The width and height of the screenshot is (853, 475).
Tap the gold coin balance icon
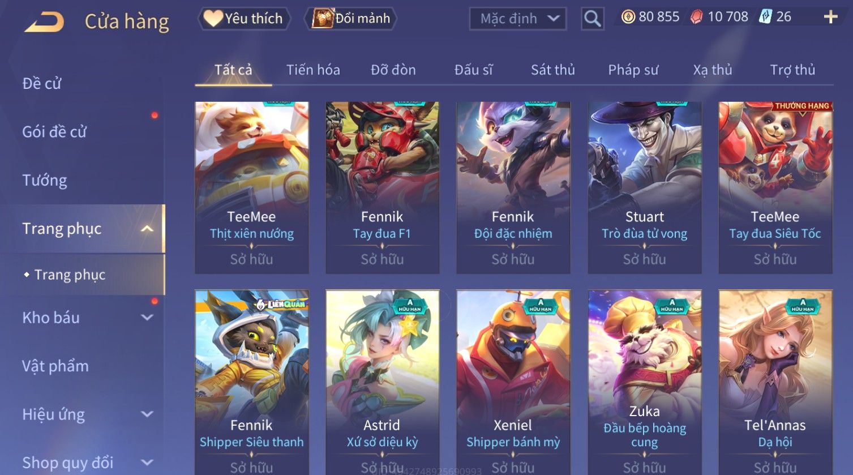[x=628, y=17]
